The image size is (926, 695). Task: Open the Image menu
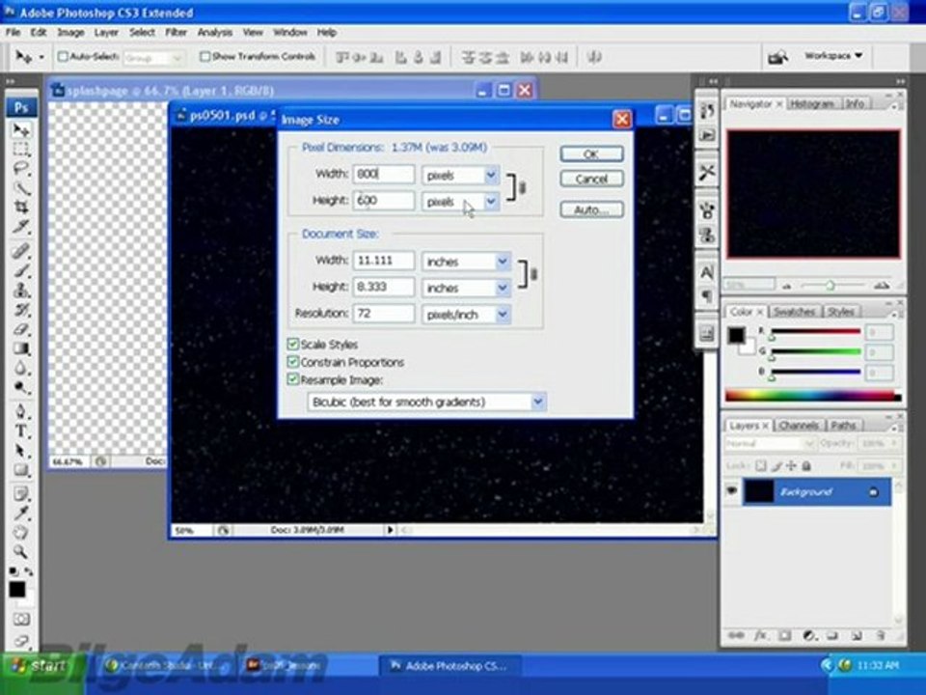70,33
